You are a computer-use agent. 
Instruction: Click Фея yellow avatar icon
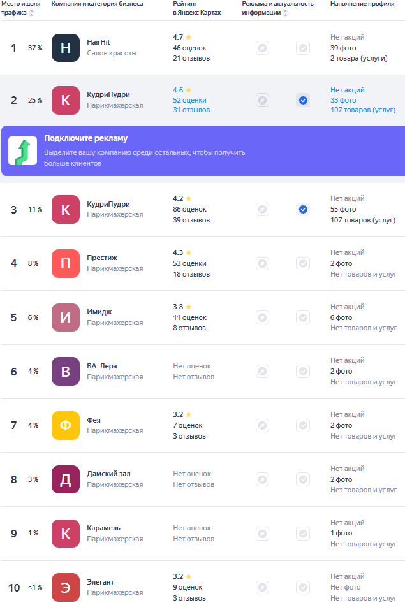66,425
